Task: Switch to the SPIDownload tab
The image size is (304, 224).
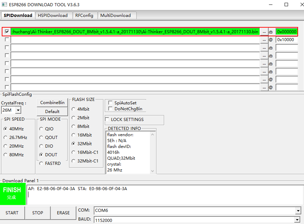Action: [x=18, y=16]
